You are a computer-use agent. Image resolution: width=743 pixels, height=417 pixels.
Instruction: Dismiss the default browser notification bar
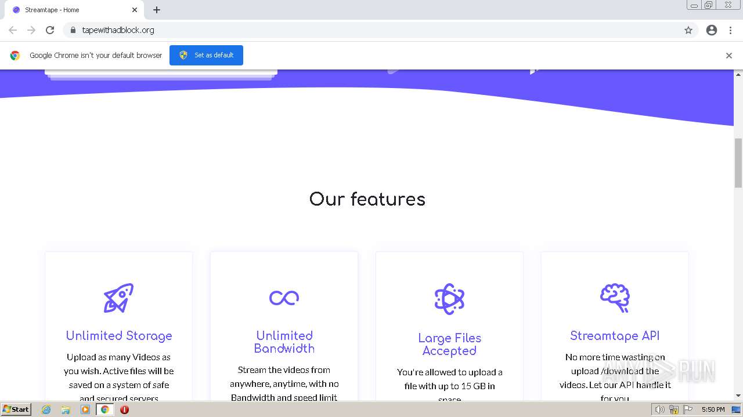(x=729, y=56)
